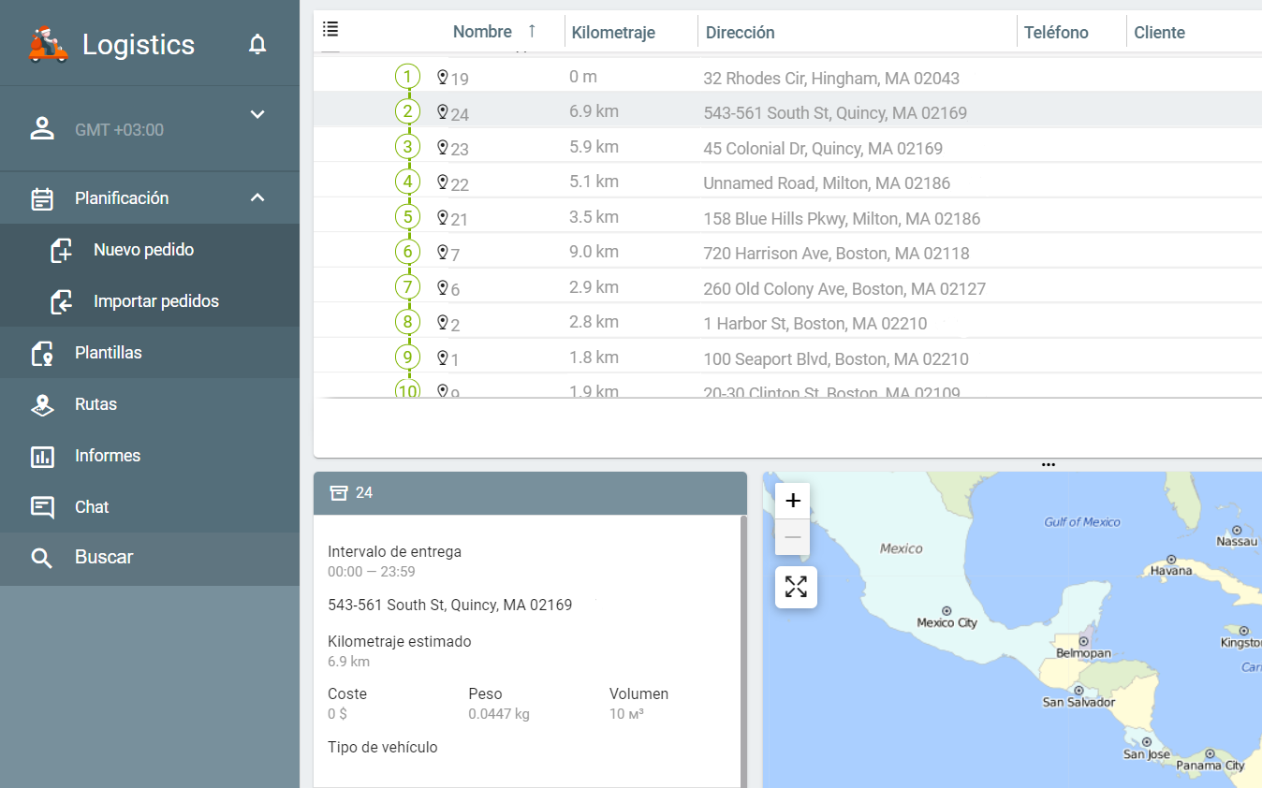
Task: Click the panel splitter three-dots handle
Action: pos(1049,464)
